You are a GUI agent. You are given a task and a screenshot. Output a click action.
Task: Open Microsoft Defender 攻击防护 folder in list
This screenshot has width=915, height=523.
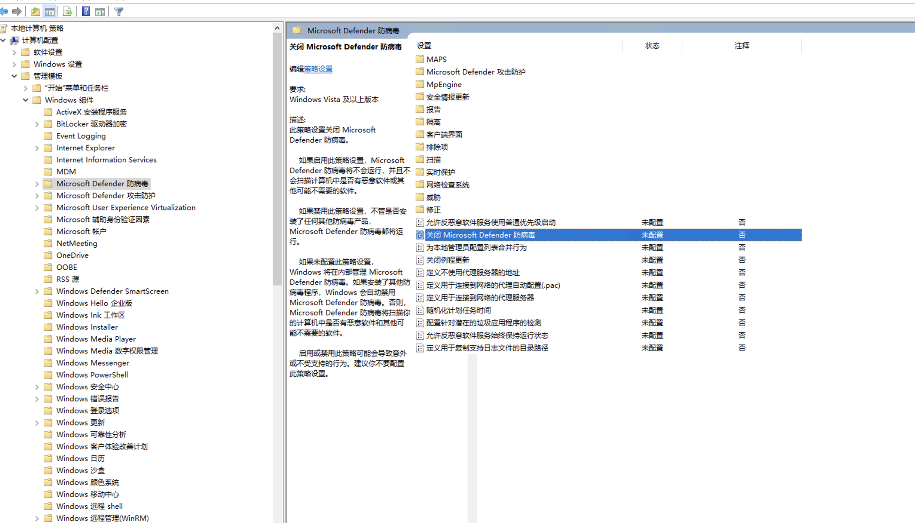coord(475,72)
